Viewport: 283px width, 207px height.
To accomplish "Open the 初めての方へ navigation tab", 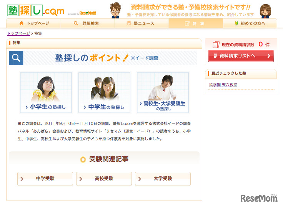I will (250, 23).
